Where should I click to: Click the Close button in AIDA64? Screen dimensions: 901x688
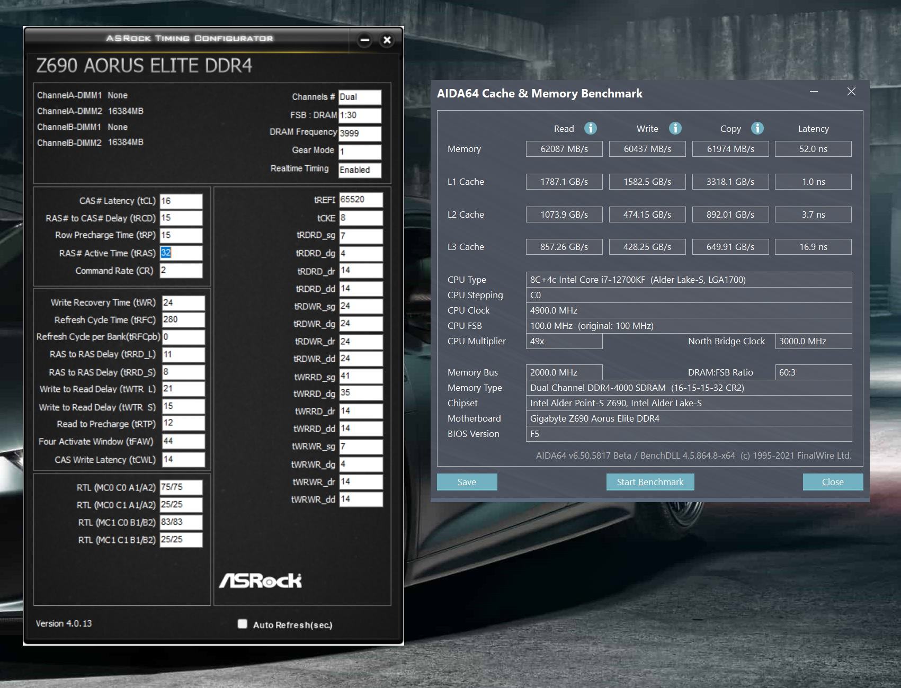coord(833,482)
